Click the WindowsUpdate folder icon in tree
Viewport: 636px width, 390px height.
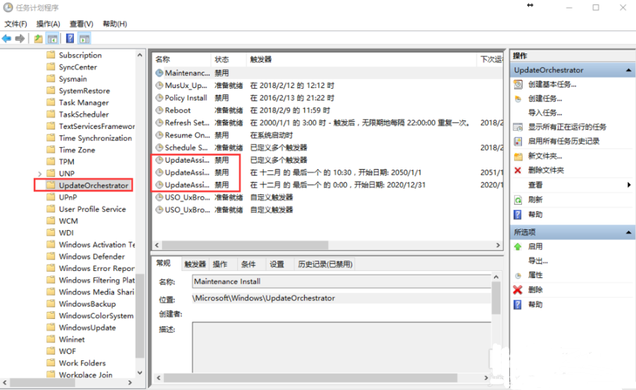click(x=51, y=327)
